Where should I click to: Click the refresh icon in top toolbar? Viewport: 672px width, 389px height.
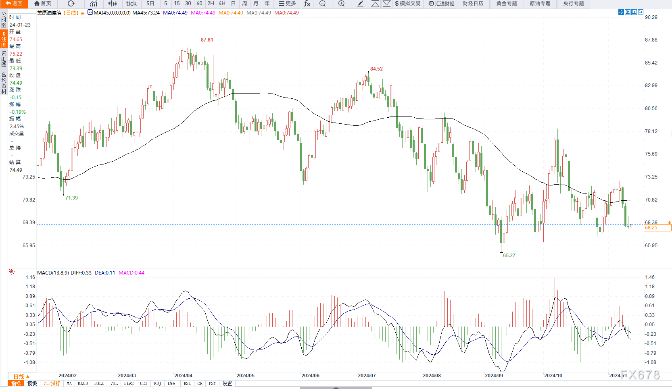[71, 4]
